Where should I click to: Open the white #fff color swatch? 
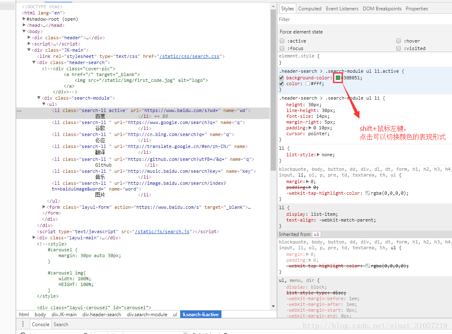pos(307,83)
